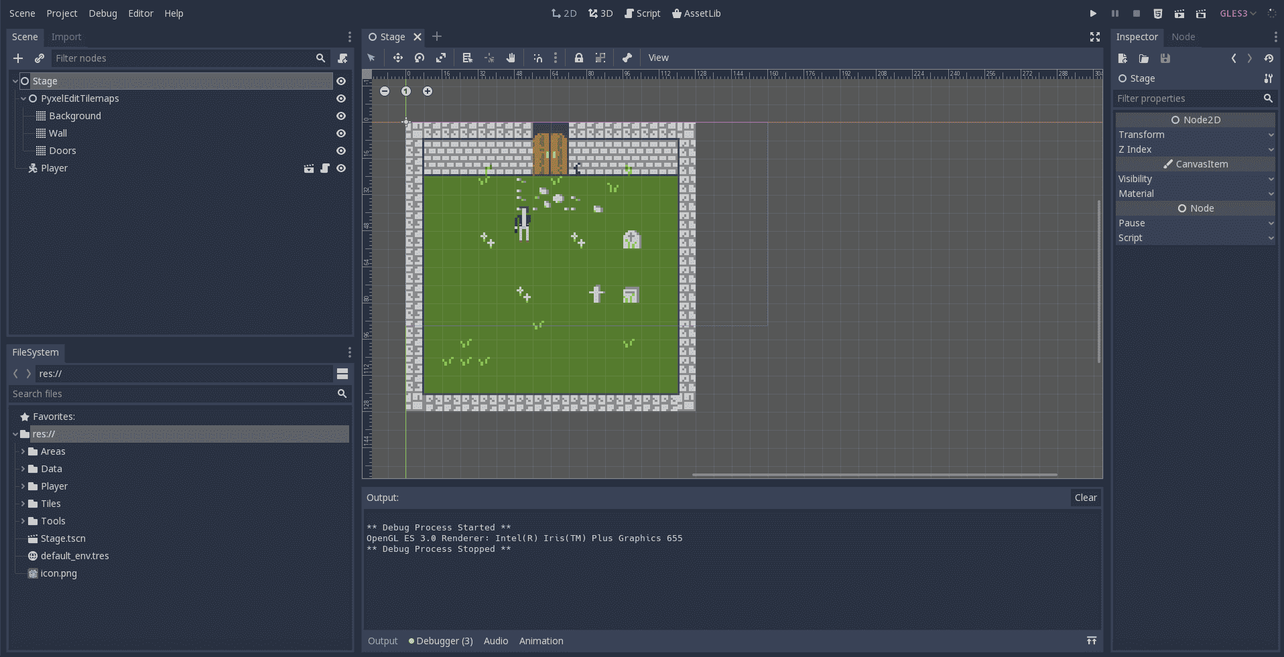
Task: Click the lock selected object icon
Action: (x=579, y=58)
